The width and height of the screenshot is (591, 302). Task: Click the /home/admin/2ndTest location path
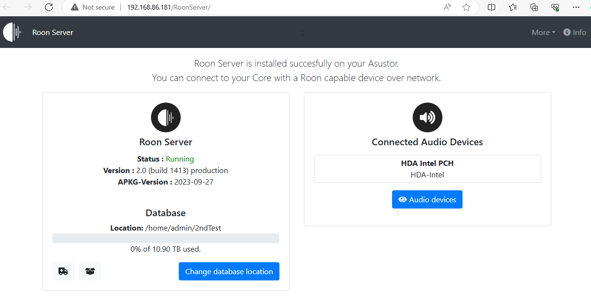(x=183, y=228)
